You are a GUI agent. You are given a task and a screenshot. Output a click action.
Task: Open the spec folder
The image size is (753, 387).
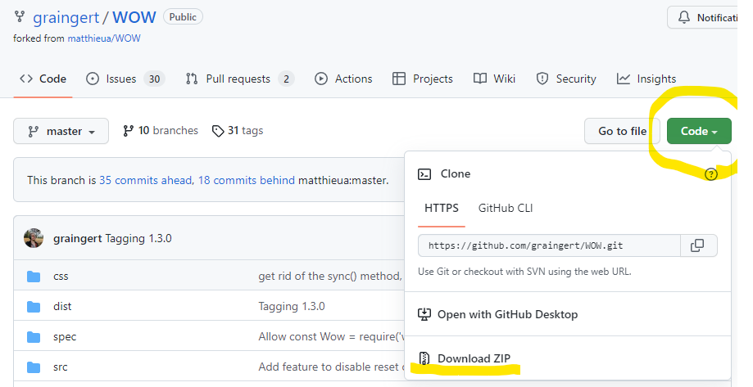tap(65, 336)
